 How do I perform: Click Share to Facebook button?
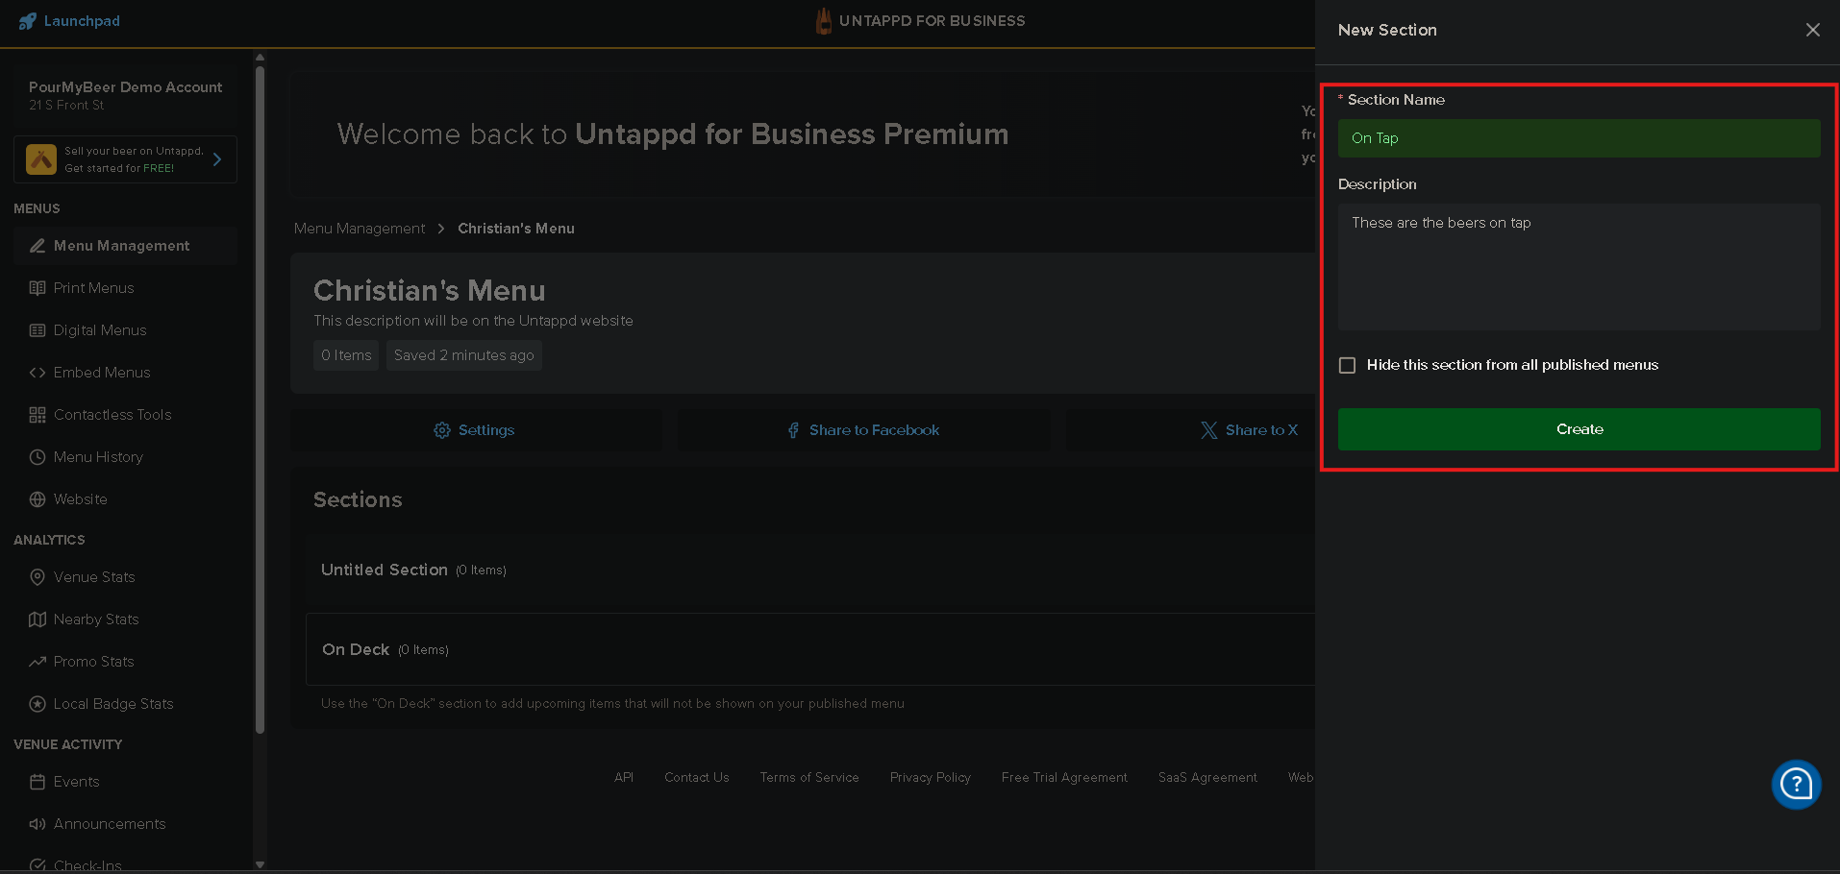(x=863, y=430)
